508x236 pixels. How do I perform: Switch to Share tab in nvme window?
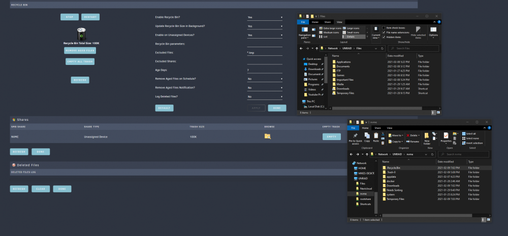(x=378, y=128)
